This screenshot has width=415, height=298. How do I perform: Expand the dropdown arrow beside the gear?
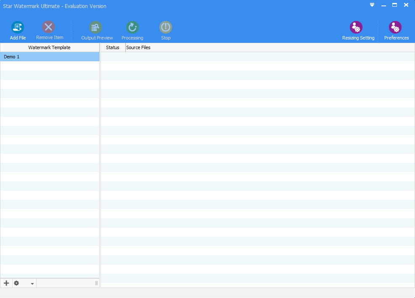pos(32,284)
